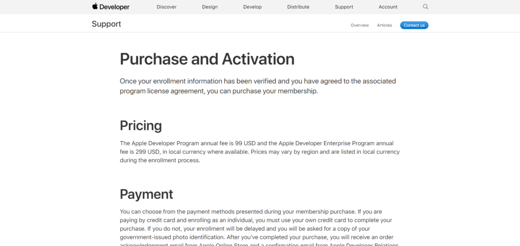The width and height of the screenshot is (520, 246).
Task: Open the search magnifier icon
Action: (x=426, y=7)
